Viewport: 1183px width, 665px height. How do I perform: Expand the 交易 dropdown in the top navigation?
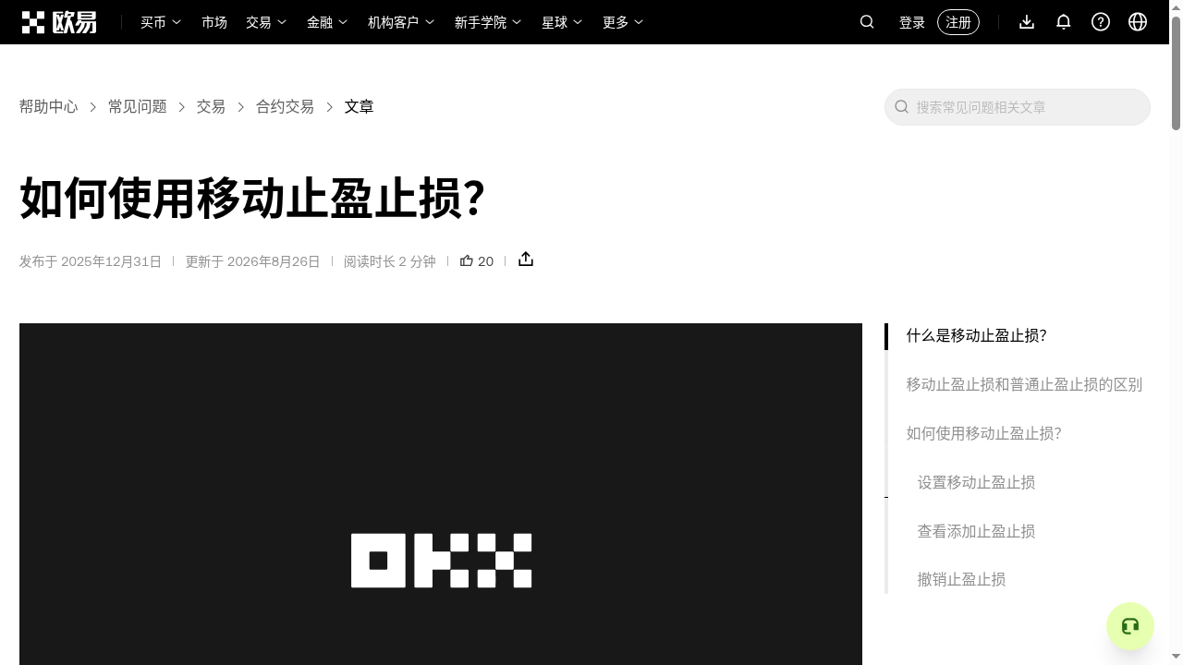[266, 22]
